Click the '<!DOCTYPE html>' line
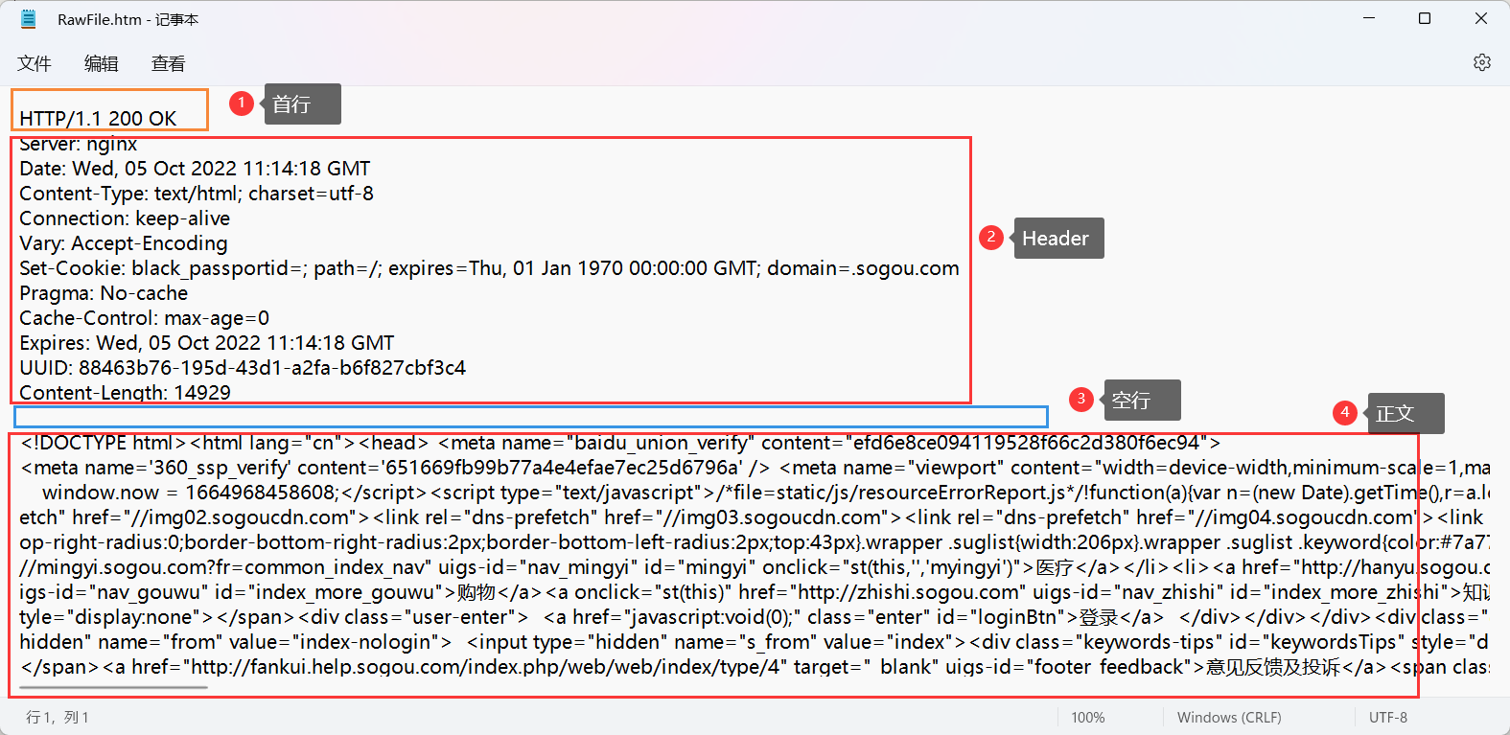The width and height of the screenshot is (1510, 735). (x=619, y=443)
